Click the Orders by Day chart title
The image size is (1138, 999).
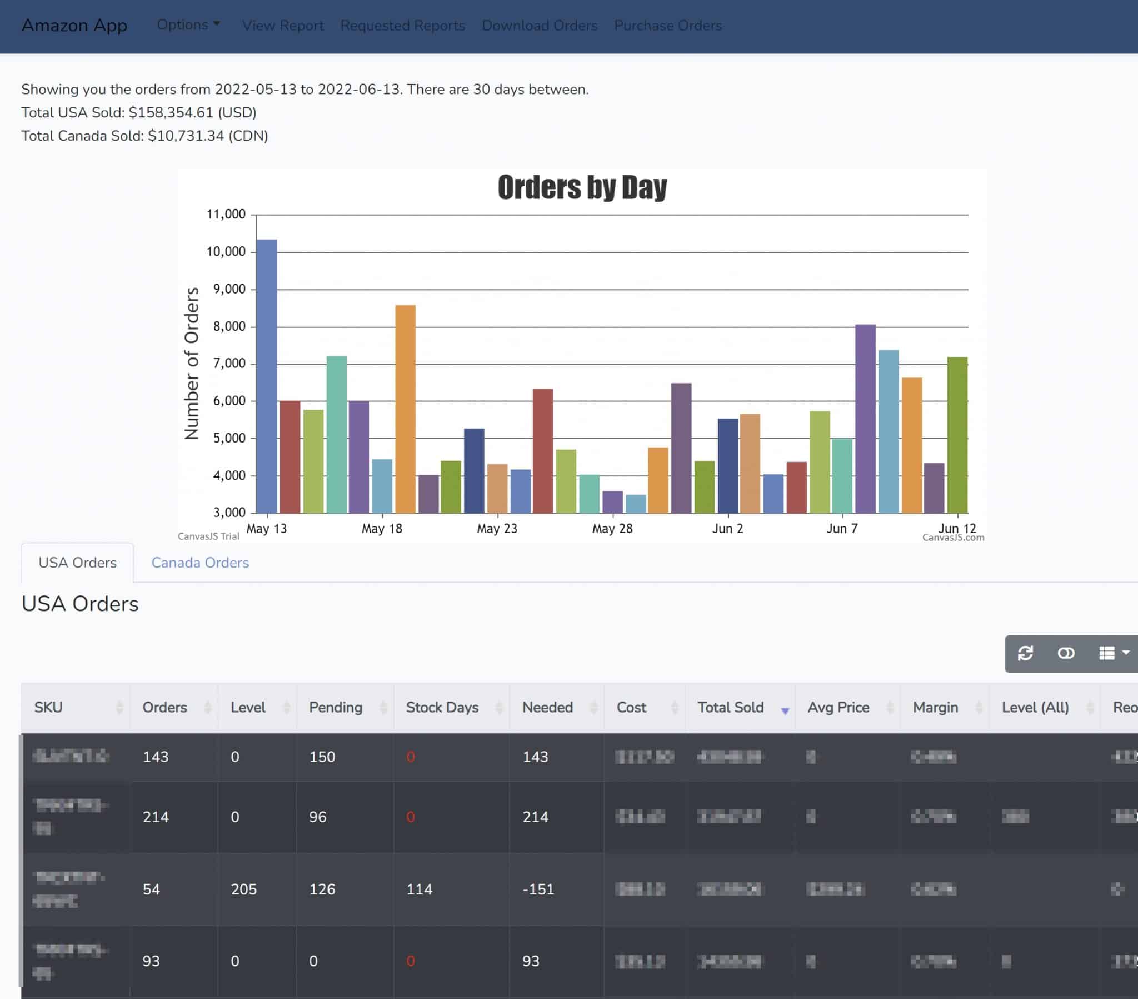(x=582, y=187)
